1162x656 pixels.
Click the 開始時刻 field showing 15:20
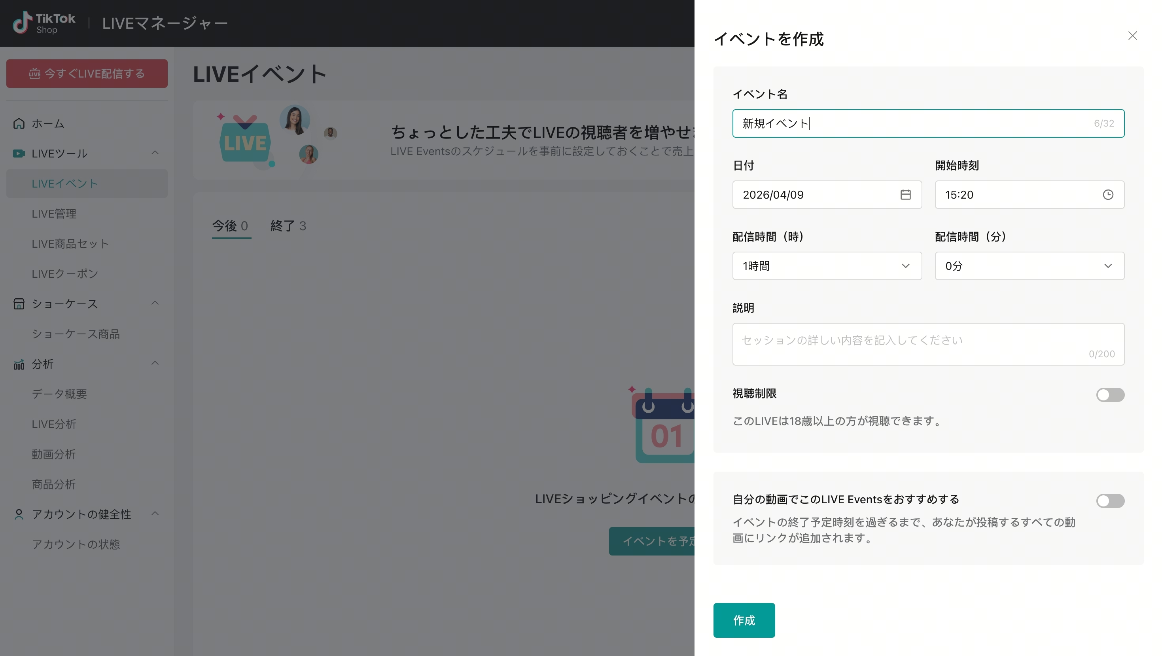tap(1030, 194)
